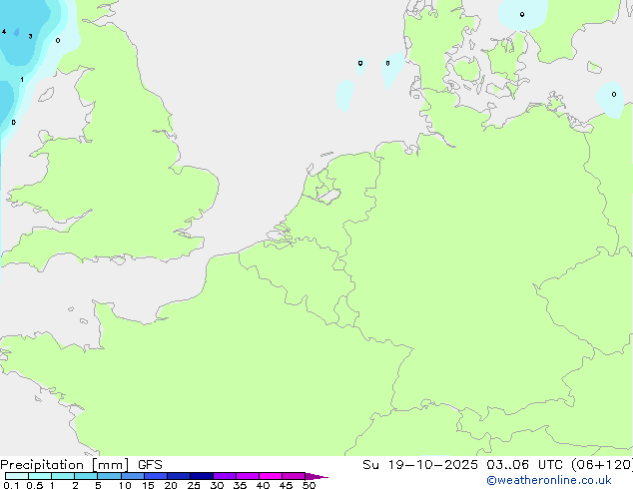Screen dimensions: 633x489
Task: Select the magenta legend swatch between 40 and 45
Action: point(271,476)
